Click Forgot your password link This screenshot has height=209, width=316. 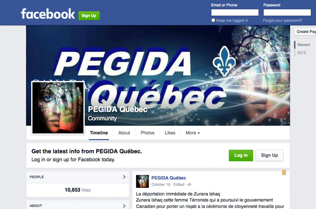(283, 21)
